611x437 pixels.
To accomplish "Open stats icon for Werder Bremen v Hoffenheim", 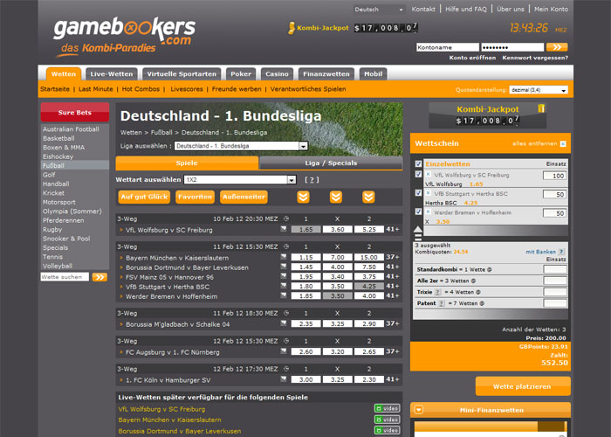I will (x=284, y=295).
